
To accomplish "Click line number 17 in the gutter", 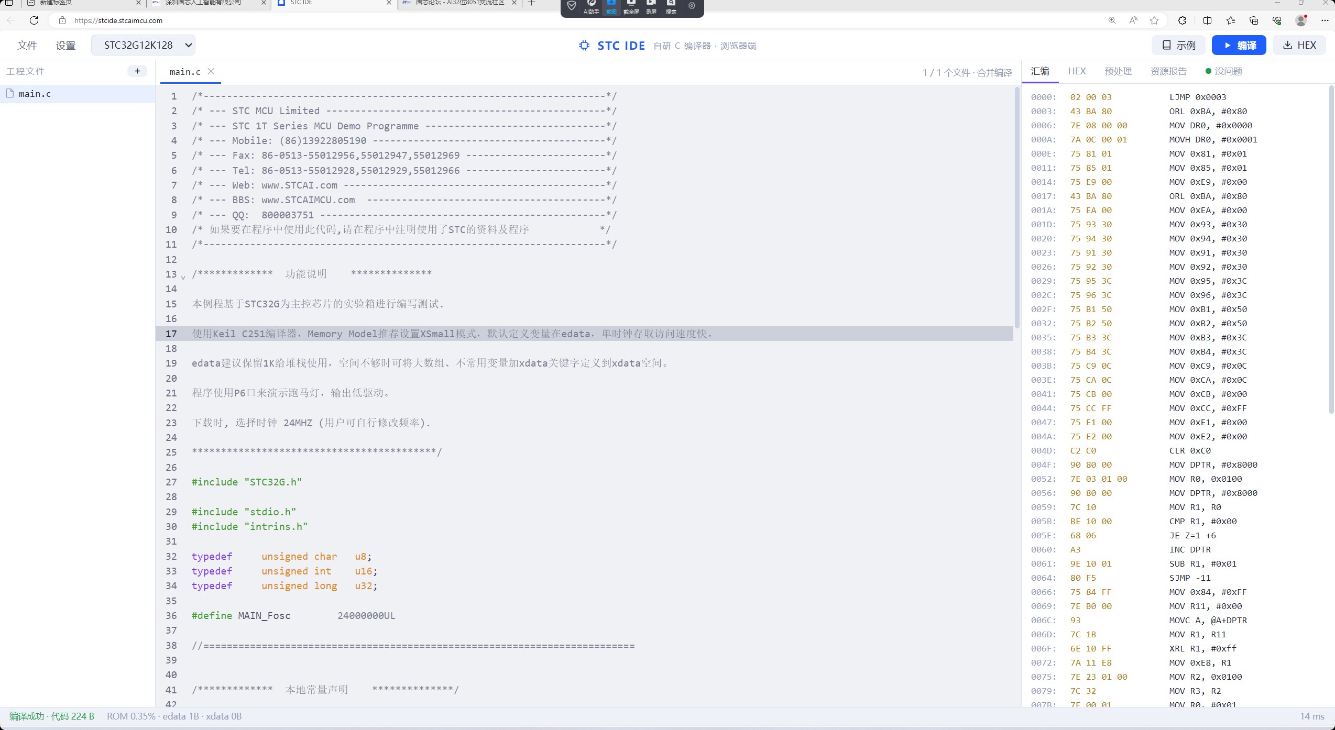I will point(171,334).
